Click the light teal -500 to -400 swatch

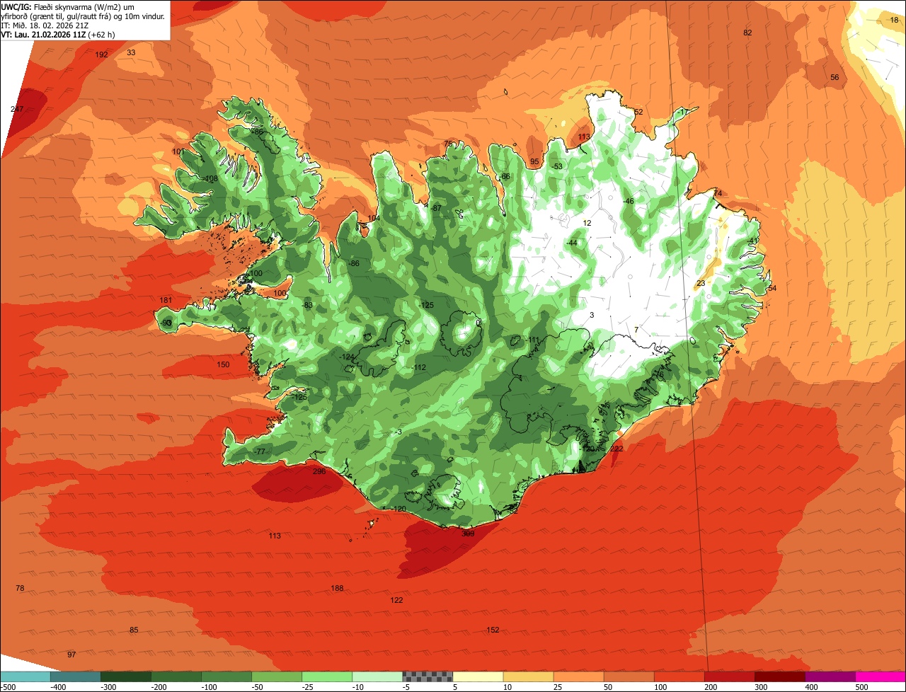click(x=25, y=676)
